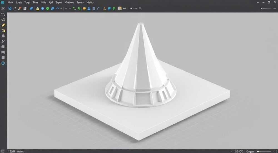Click the list icon at status bar left
This screenshot has height=153, width=278.
tap(3, 151)
